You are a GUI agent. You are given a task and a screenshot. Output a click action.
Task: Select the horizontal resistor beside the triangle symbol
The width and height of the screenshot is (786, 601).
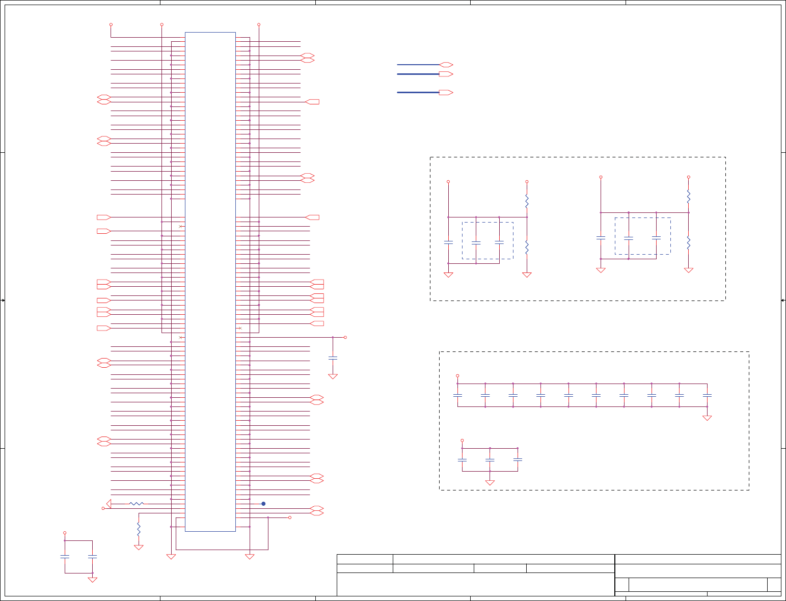tap(137, 504)
